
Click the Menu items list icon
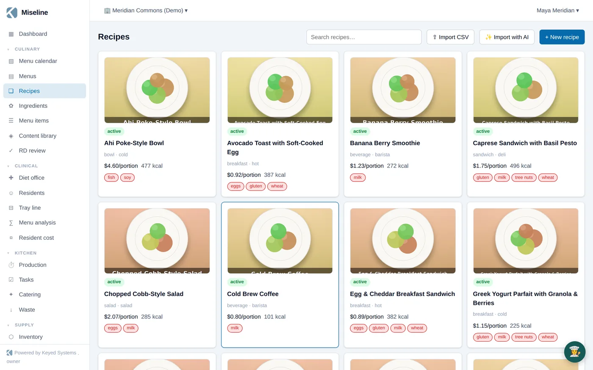pyautogui.click(x=11, y=121)
